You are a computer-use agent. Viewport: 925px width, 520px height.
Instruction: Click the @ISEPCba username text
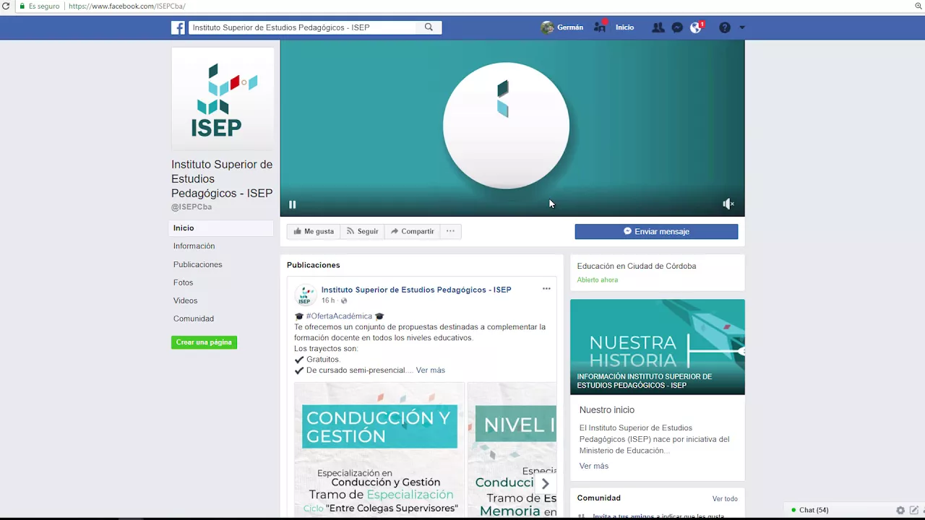(192, 207)
